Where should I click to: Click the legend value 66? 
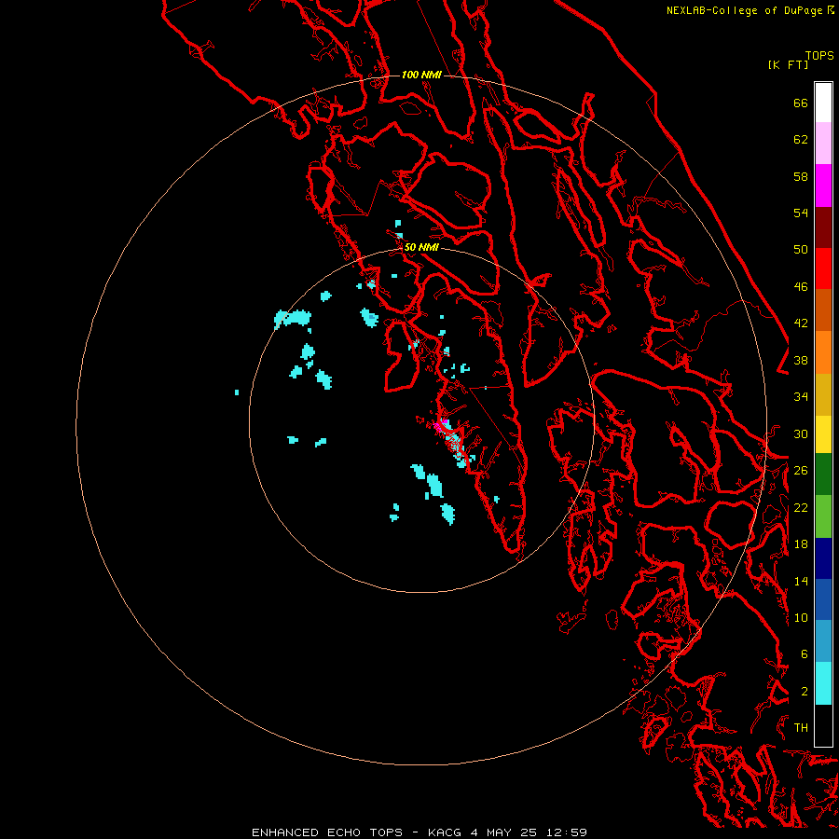[x=801, y=103]
